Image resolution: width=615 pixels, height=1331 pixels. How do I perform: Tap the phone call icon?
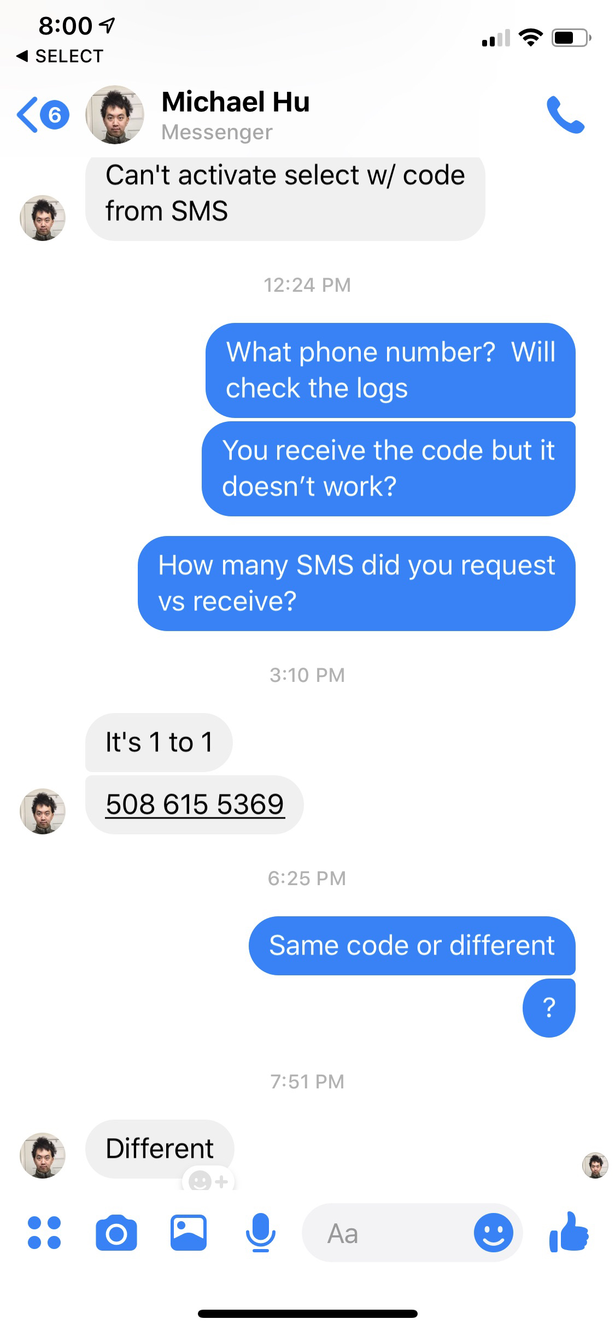click(565, 115)
